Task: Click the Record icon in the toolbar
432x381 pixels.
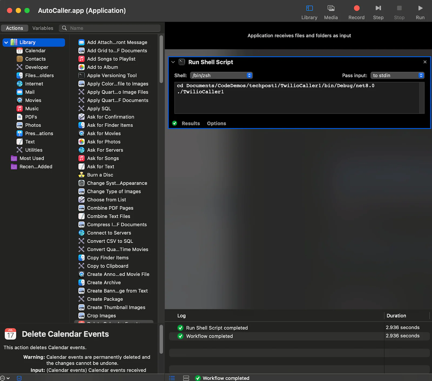Action: (356, 8)
